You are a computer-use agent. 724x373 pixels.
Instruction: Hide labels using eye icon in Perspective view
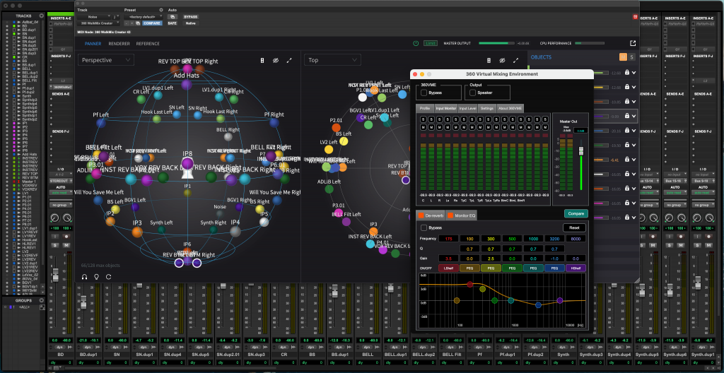[x=276, y=61]
